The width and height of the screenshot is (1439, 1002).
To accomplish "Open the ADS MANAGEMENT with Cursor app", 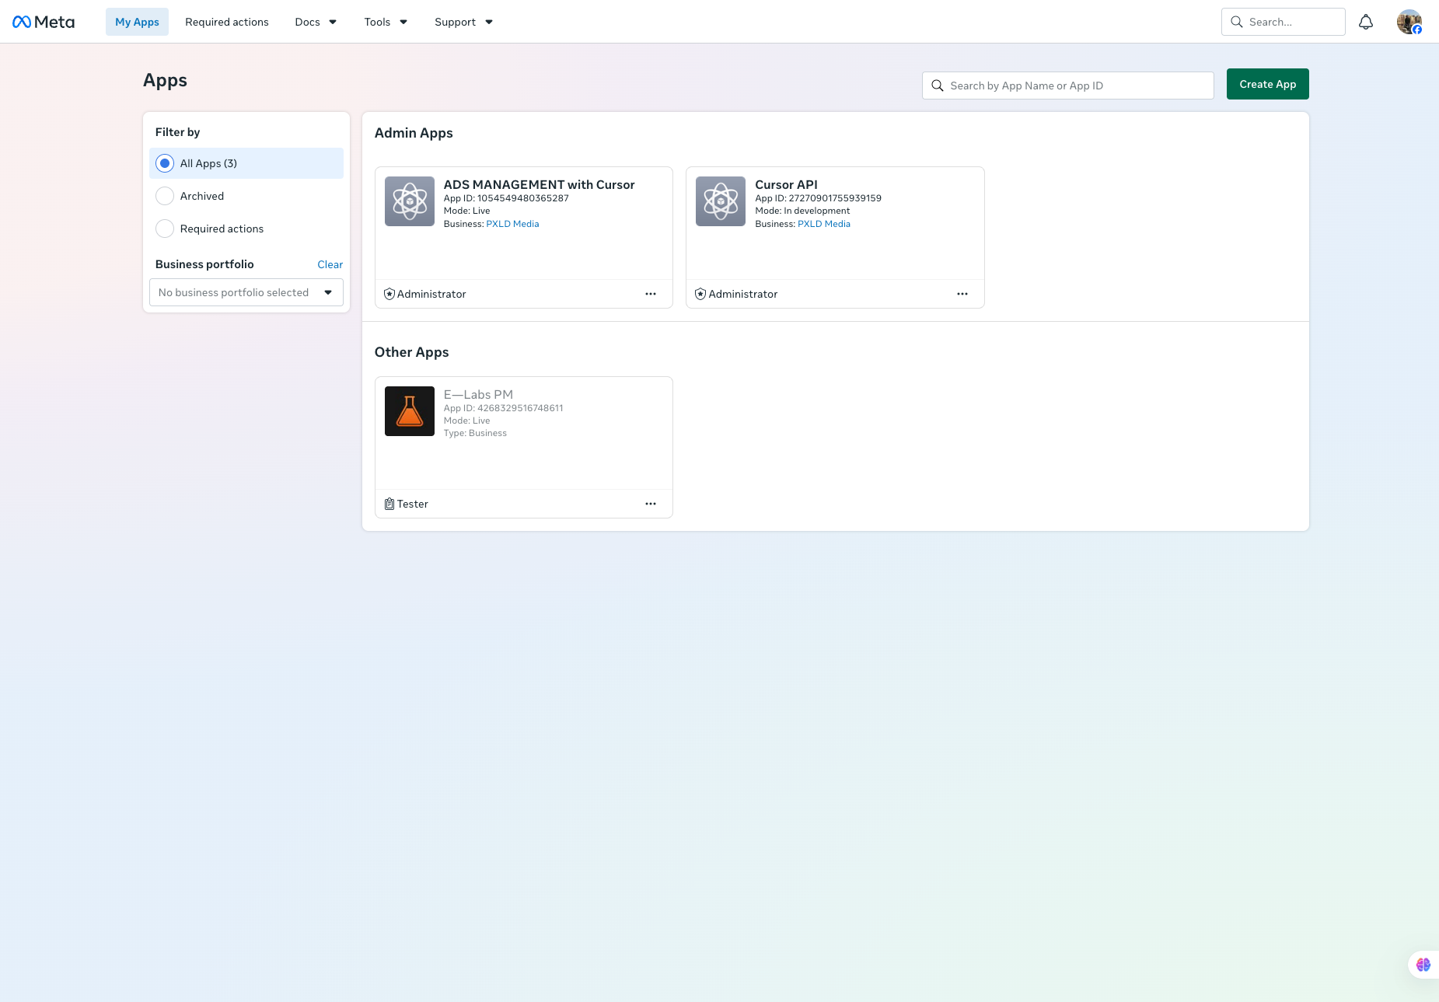I will pos(540,184).
